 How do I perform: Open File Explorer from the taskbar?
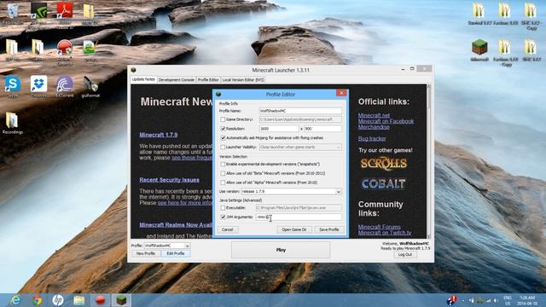click(79, 300)
